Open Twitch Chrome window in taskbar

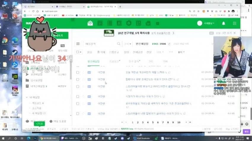70,138
